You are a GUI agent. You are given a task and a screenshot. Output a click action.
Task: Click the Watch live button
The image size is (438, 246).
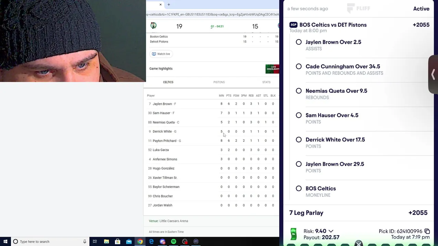tap(161, 54)
